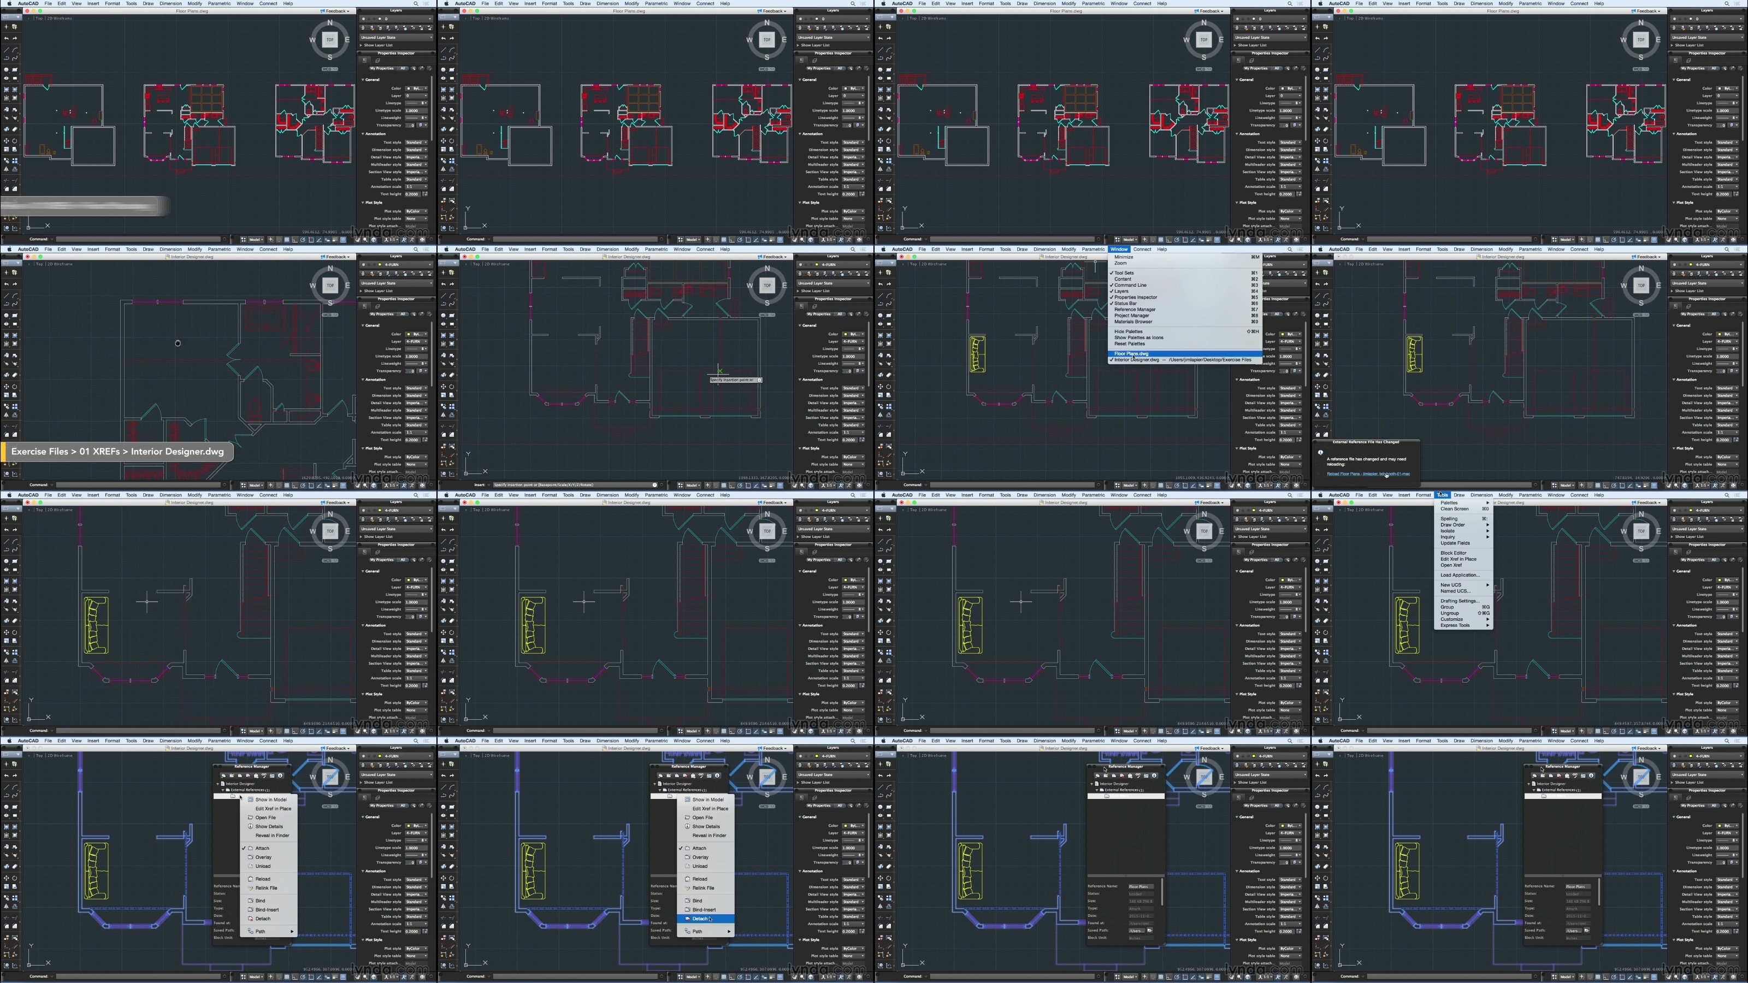
Task: Untick Command Line in the Window menu
Action: tap(1130, 285)
